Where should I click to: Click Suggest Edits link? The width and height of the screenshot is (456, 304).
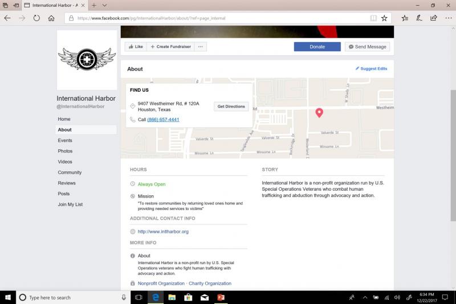[372, 68]
